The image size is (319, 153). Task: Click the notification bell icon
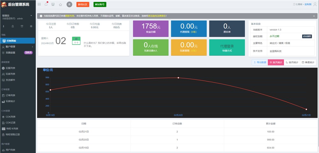(x=46, y=4)
